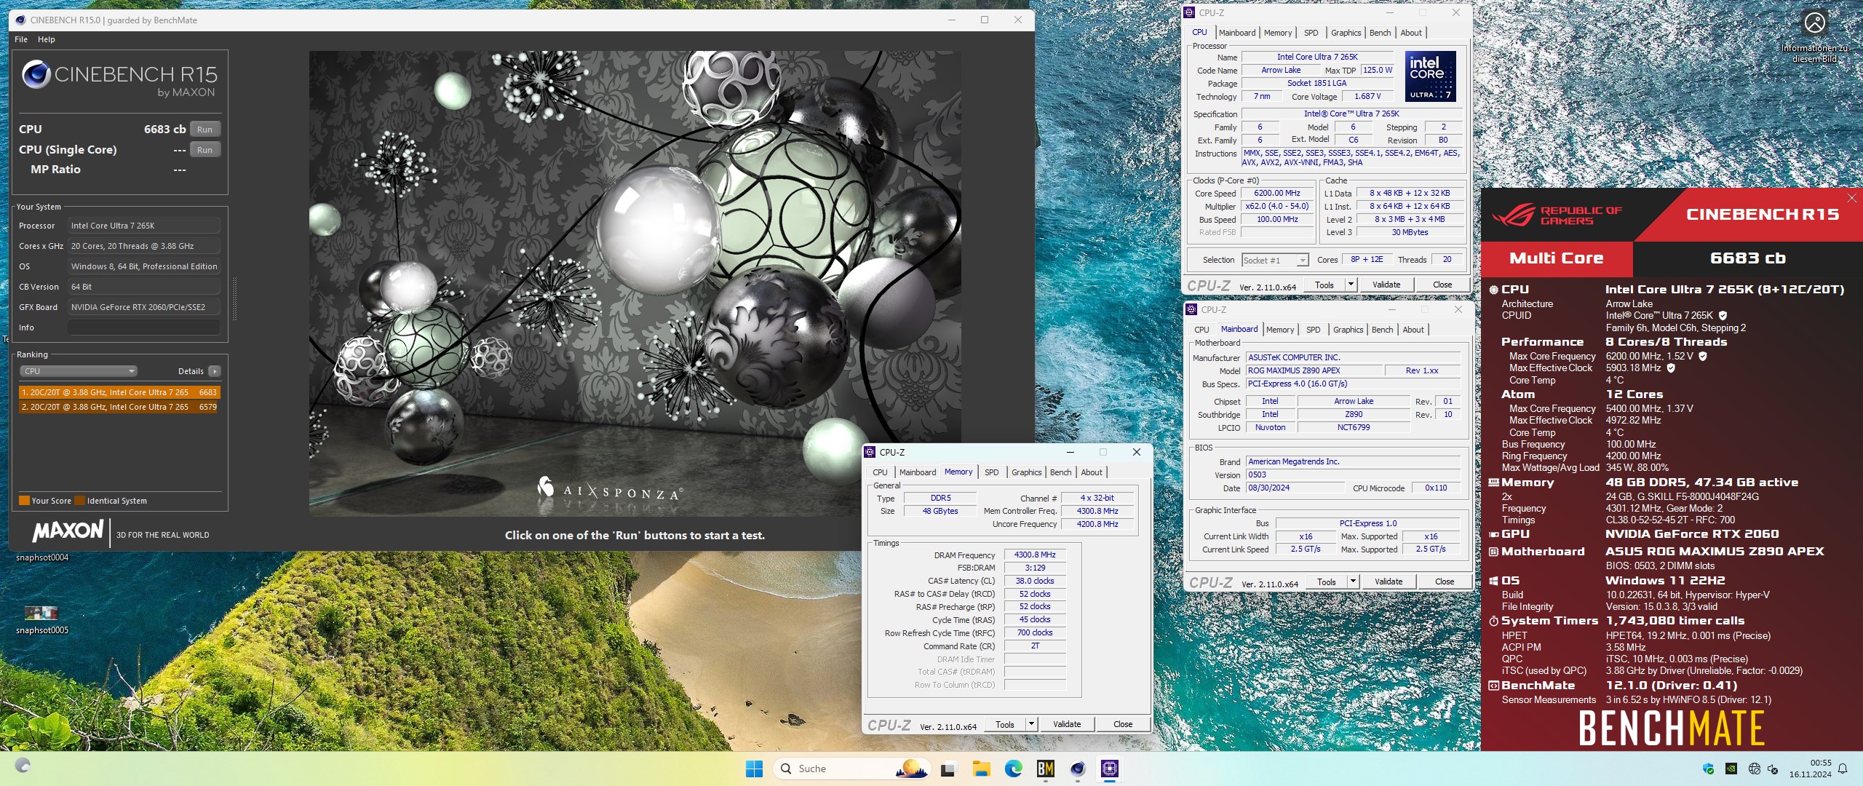Open Windows Security tray icon
Viewport: 1863px width, 786px height.
point(1709,769)
